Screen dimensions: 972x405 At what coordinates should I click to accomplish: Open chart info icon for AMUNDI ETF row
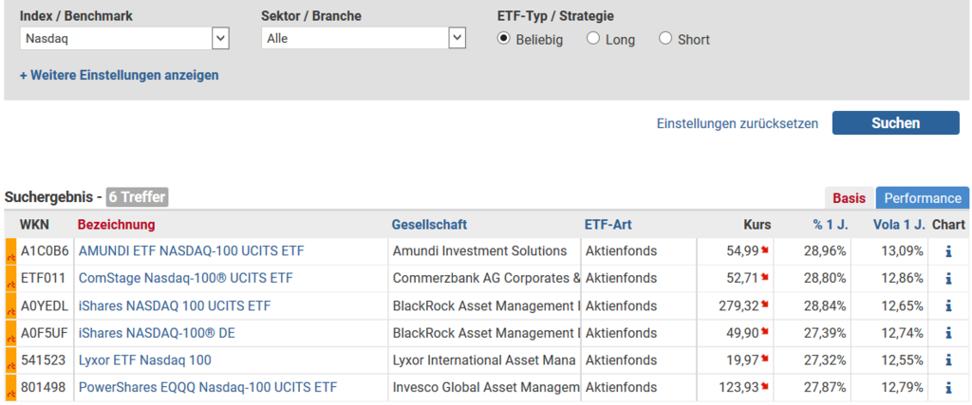tap(948, 251)
